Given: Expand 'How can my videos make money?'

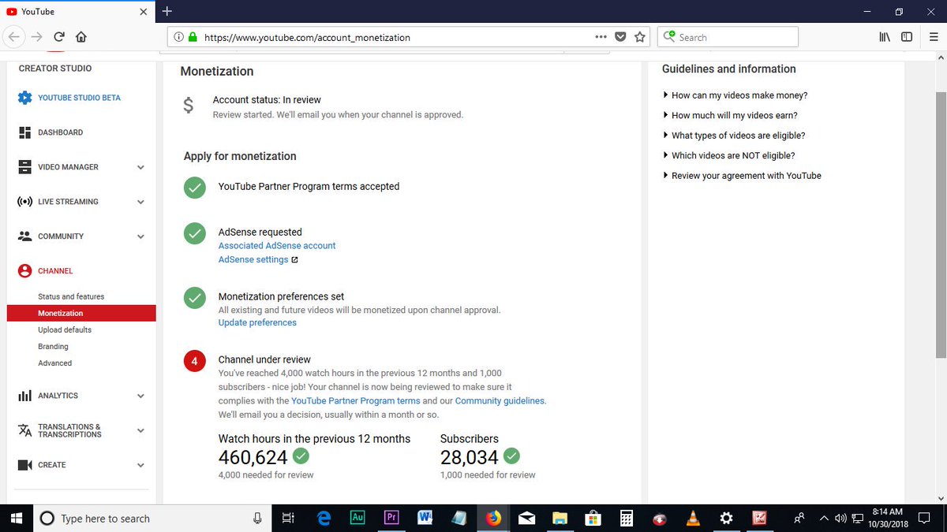Looking at the screenshot, I should (735, 95).
